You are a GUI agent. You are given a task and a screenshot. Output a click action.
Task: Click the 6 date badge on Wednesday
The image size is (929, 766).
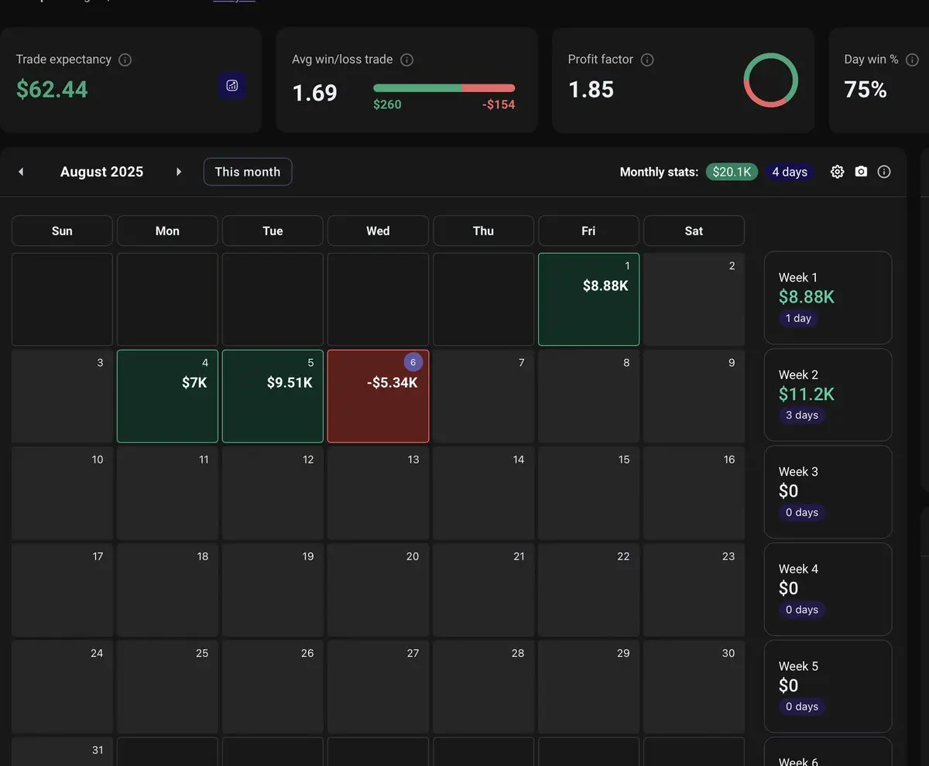click(x=413, y=362)
